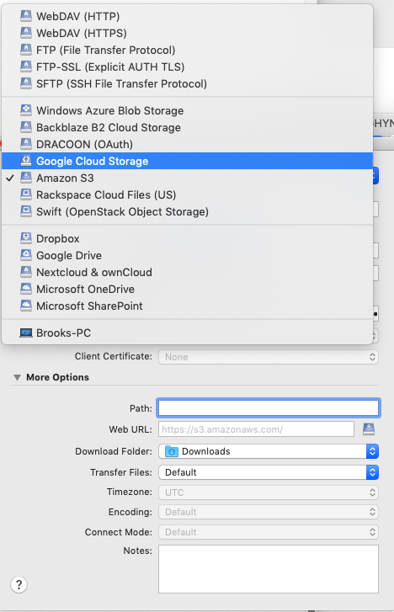394x612 pixels.
Task: Select WebDAV (HTTP) protocol
Action: click(x=188, y=16)
